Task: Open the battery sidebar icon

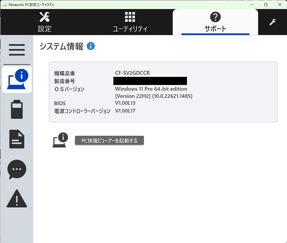Action: coord(17,109)
